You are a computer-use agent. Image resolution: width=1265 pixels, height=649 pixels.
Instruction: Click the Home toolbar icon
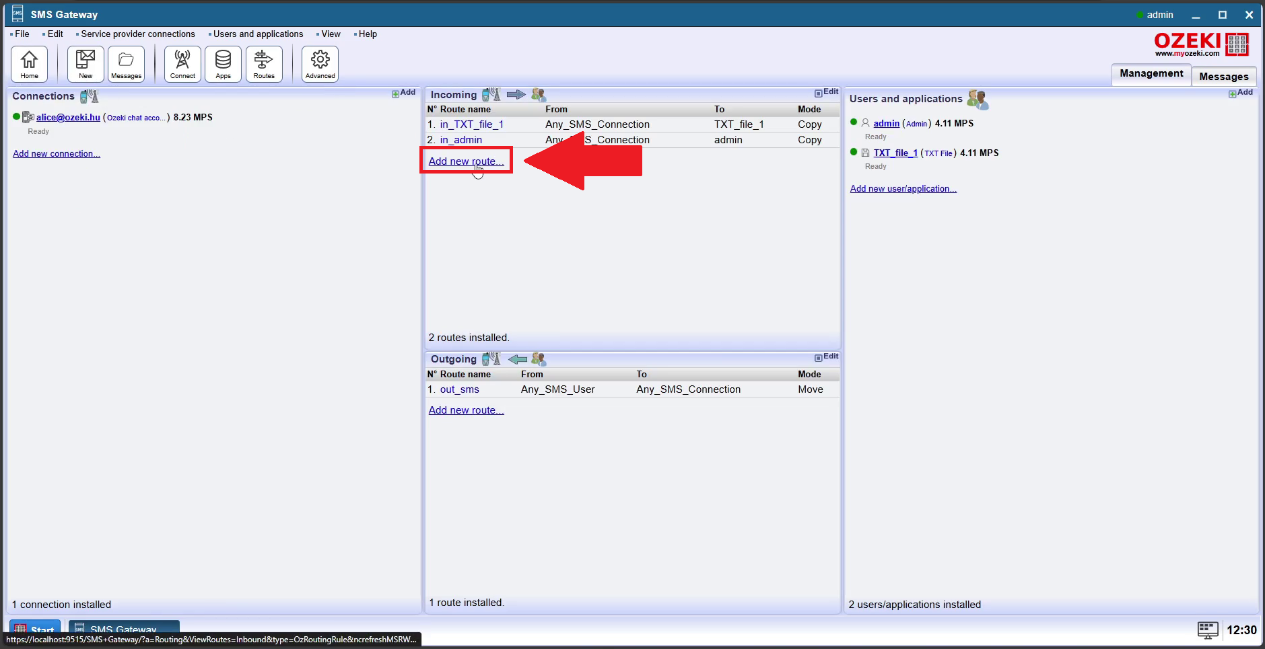(x=29, y=64)
